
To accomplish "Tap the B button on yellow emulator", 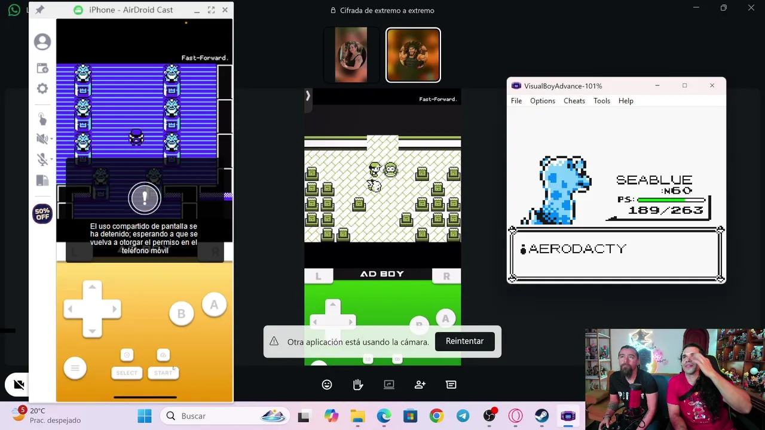I will [181, 314].
